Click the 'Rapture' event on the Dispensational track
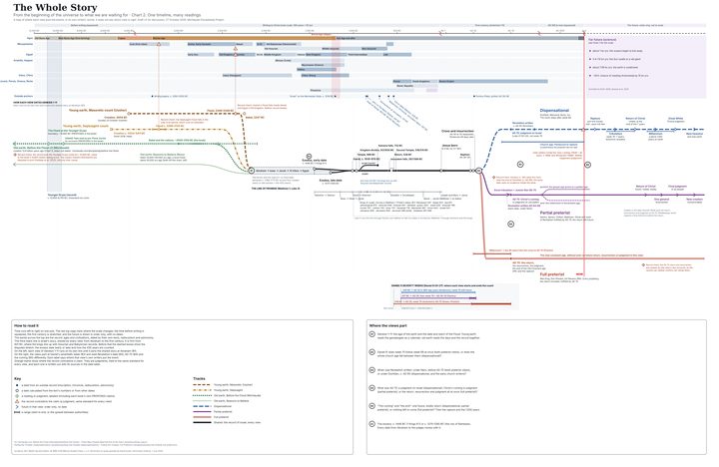The width and height of the screenshot is (719, 467). (x=595, y=118)
